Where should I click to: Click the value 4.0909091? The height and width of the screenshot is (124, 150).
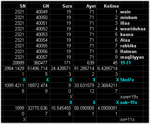pyautogui.click(x=107, y=108)
